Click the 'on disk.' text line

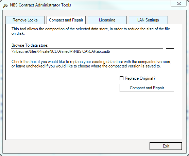18,33
